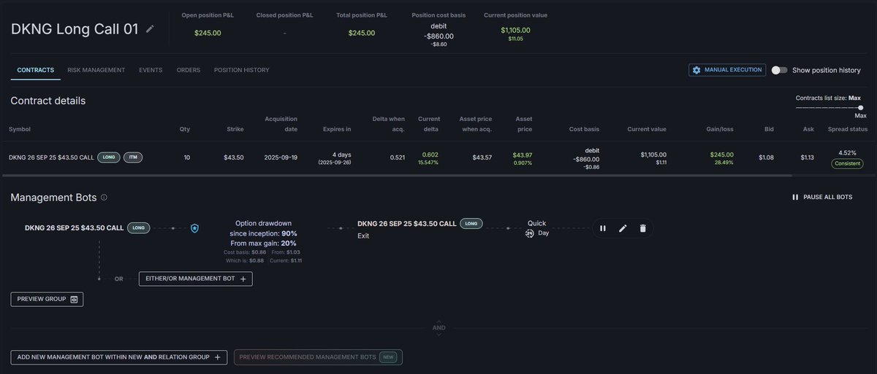
Task: Open the Orders tab
Action: [189, 70]
